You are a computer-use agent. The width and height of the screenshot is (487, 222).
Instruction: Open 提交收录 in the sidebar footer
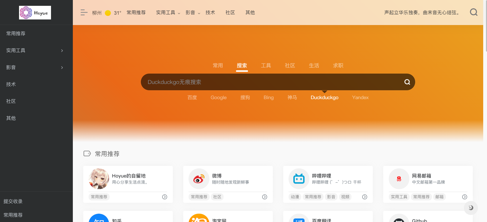pyautogui.click(x=13, y=202)
